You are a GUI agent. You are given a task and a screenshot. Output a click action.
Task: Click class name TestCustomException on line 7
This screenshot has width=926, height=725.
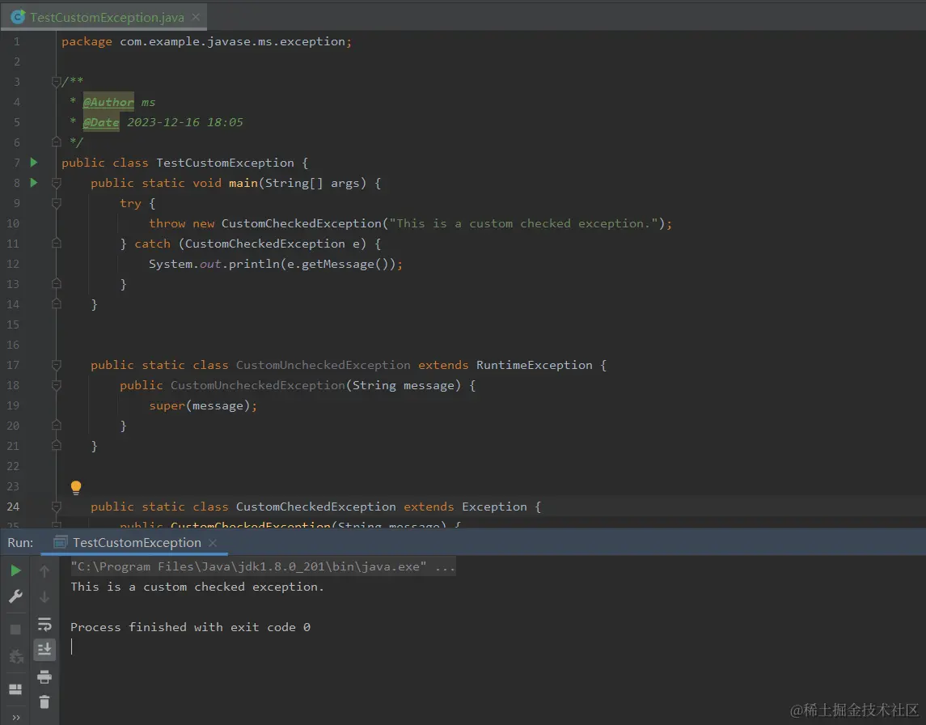click(225, 163)
